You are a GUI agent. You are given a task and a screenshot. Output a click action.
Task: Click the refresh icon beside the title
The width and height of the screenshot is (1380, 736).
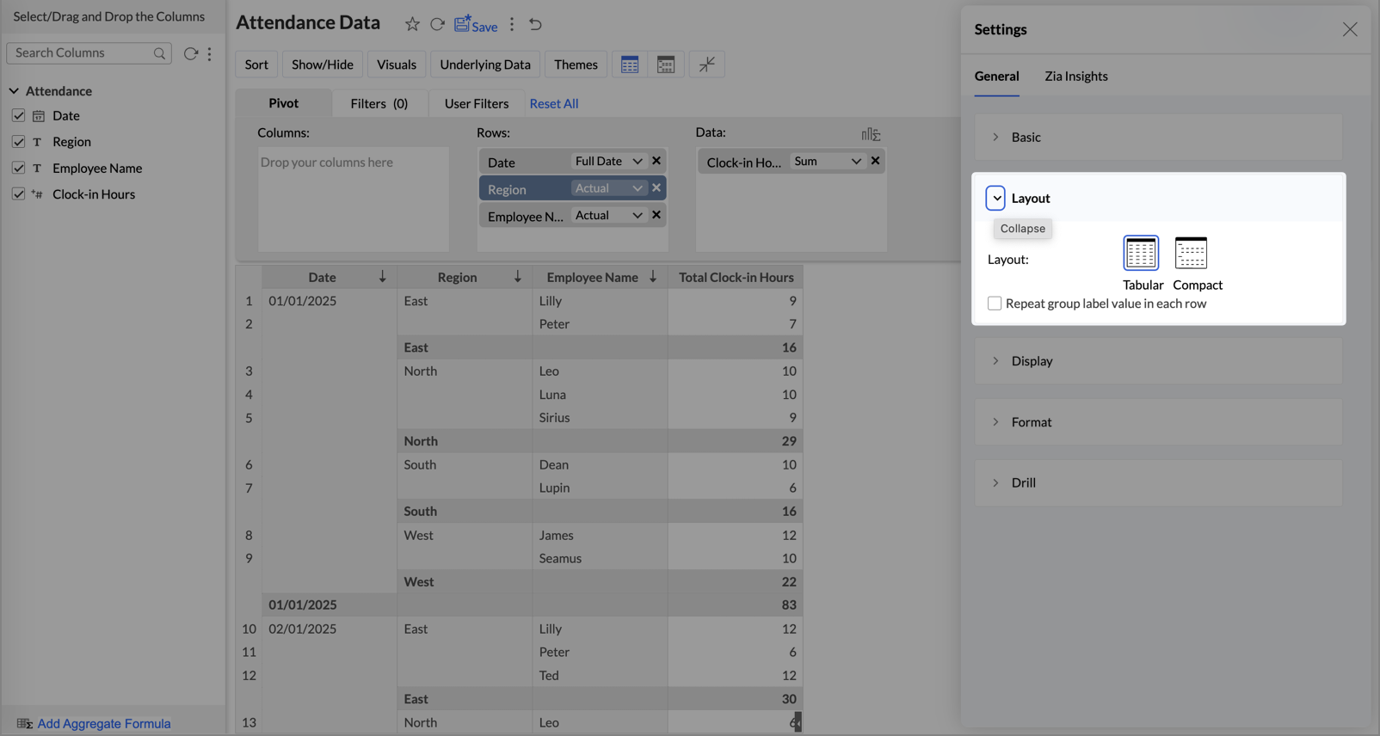437,24
